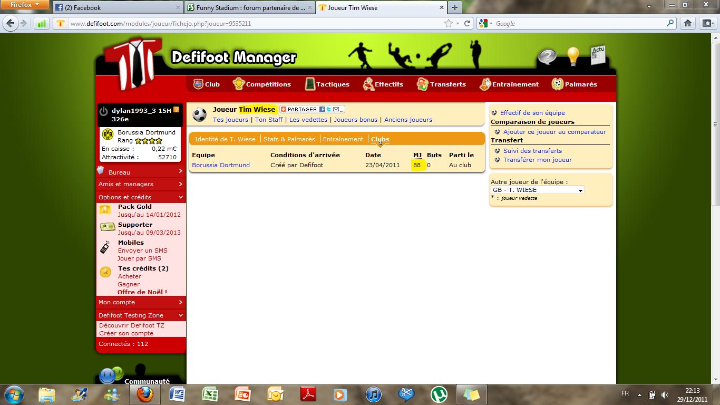Click the power logout icon beside dylan1993_3
This screenshot has height=405, width=720.
(x=104, y=111)
